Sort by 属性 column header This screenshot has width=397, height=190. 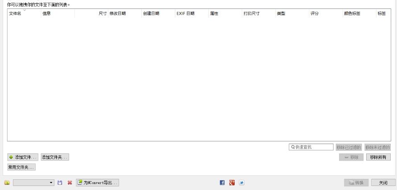[x=225, y=14]
